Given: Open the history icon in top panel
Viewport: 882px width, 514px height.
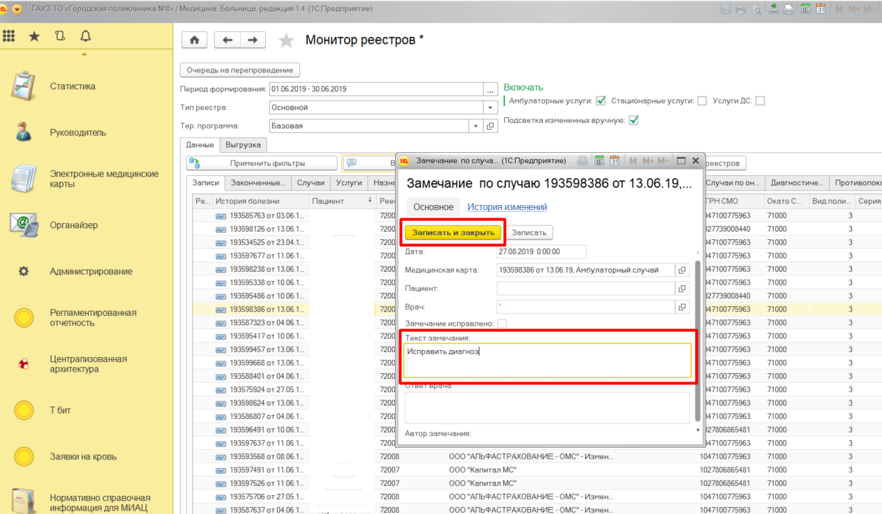Looking at the screenshot, I should (59, 36).
